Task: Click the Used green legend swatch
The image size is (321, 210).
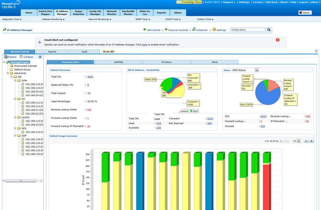Action: (x=191, y=111)
